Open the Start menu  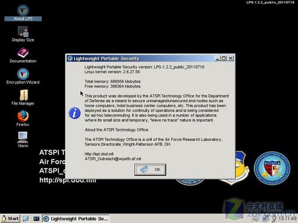pos(10,219)
